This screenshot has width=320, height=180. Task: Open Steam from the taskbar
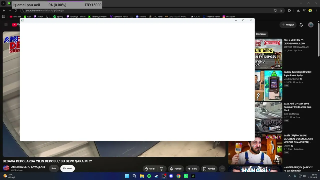(x=156, y=176)
